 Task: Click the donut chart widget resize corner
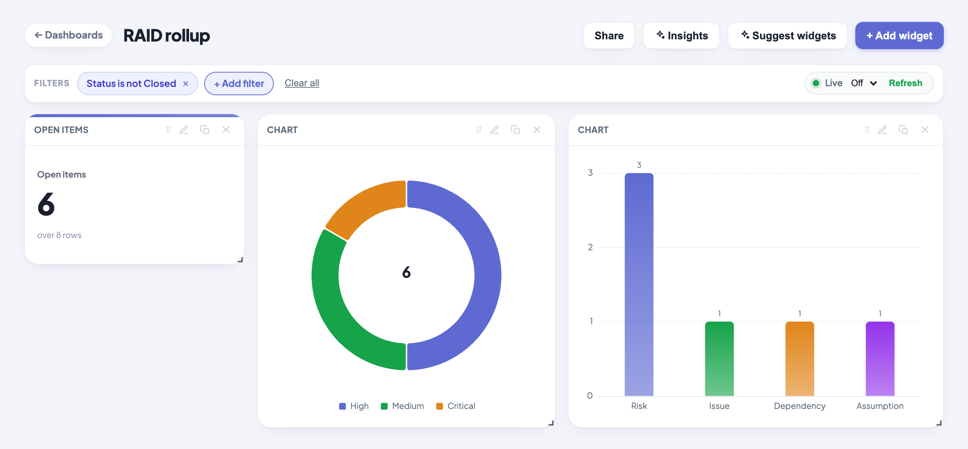(x=551, y=423)
